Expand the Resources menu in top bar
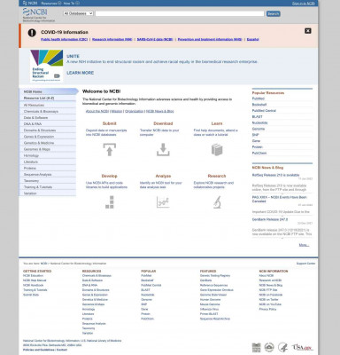The height and width of the screenshot is (355, 340). point(51,4)
